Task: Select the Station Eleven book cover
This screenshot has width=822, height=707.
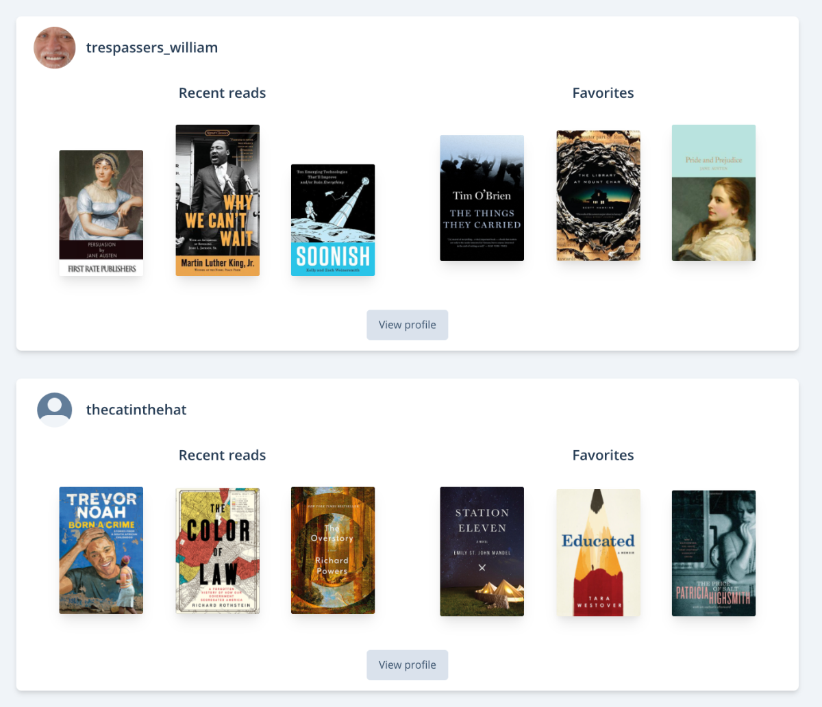Action: tap(482, 551)
